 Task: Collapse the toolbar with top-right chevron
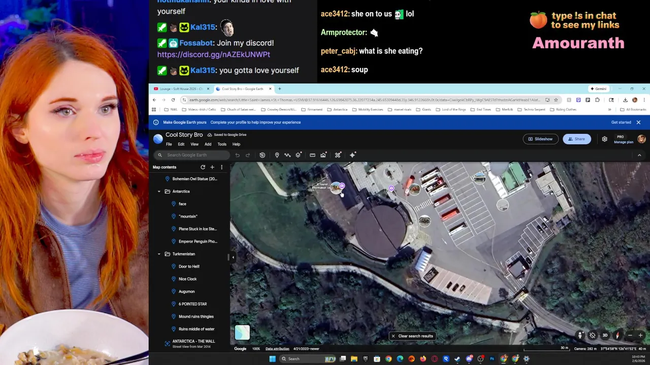(639, 155)
